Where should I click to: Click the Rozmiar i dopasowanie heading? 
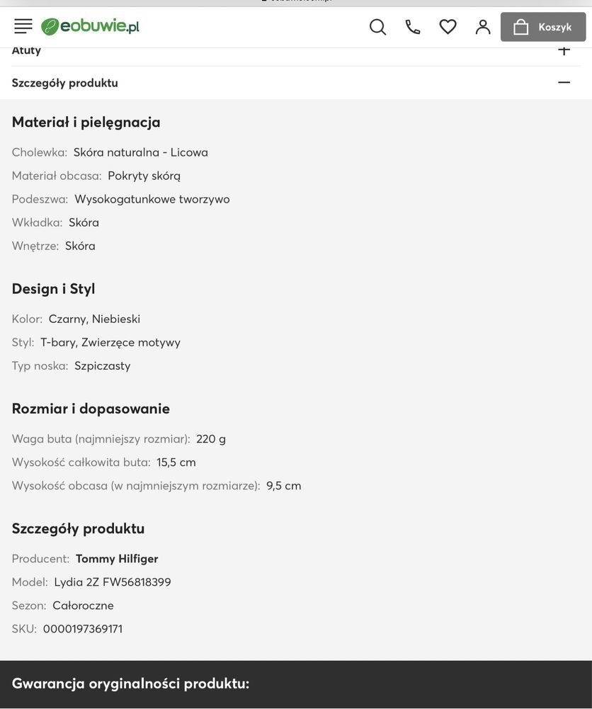[91, 409]
